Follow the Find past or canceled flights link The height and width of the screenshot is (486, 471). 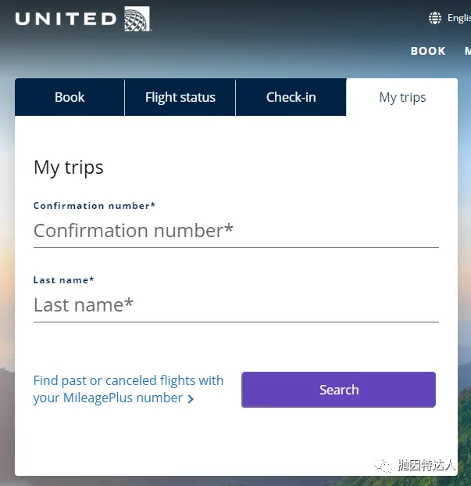pos(128,389)
